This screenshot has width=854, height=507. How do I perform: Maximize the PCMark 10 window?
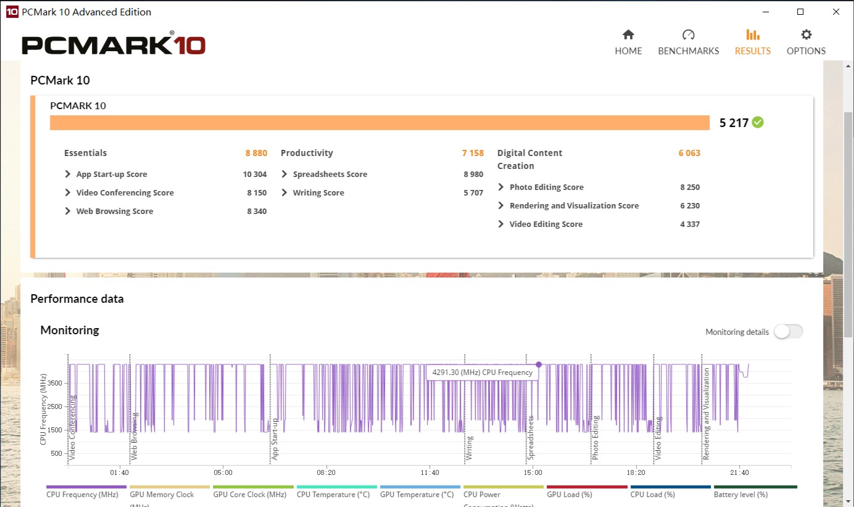(x=800, y=12)
